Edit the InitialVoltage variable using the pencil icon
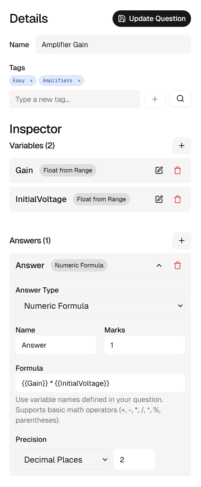The width and height of the screenshot is (201, 487). pos(159,199)
